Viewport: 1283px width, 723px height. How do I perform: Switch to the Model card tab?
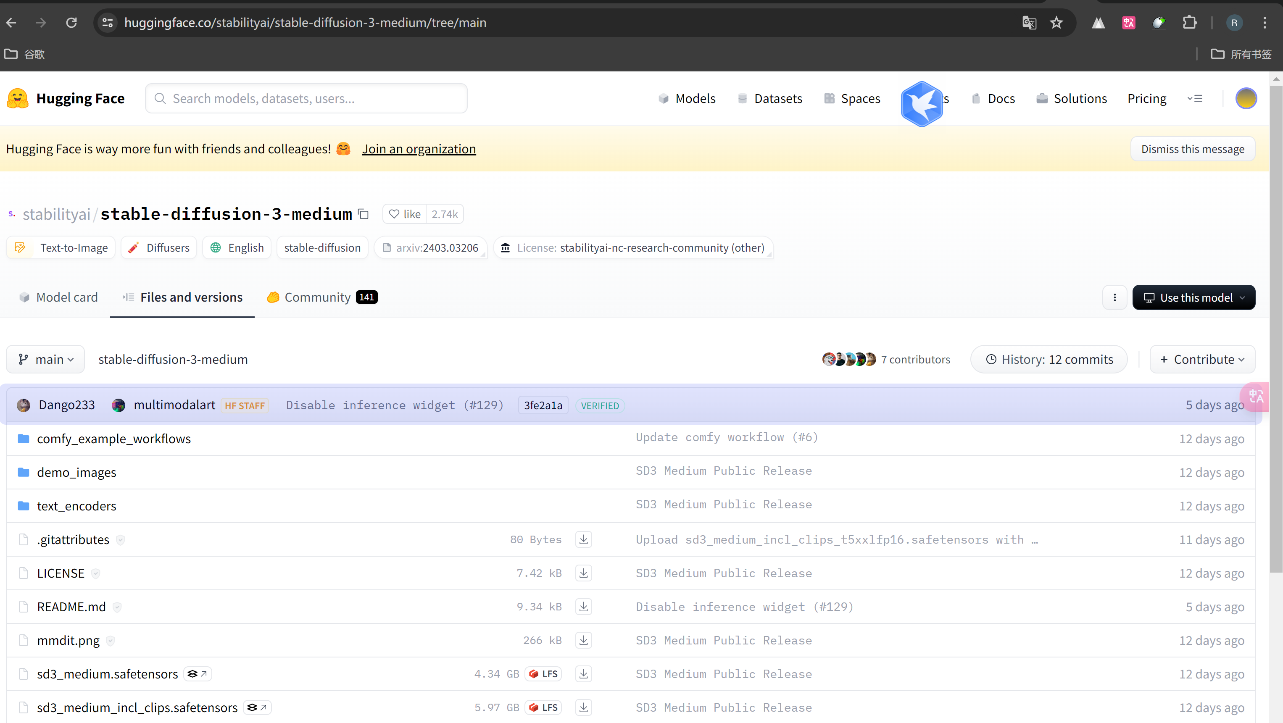[x=58, y=297]
